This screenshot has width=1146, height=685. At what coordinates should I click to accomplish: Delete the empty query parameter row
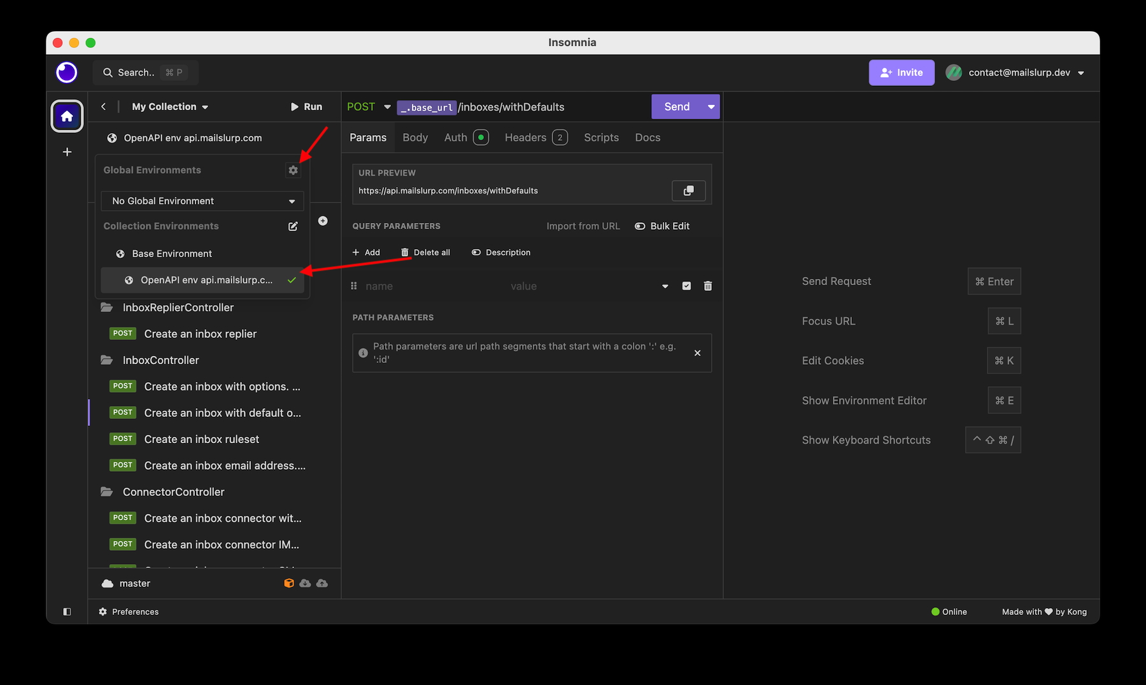[708, 286]
